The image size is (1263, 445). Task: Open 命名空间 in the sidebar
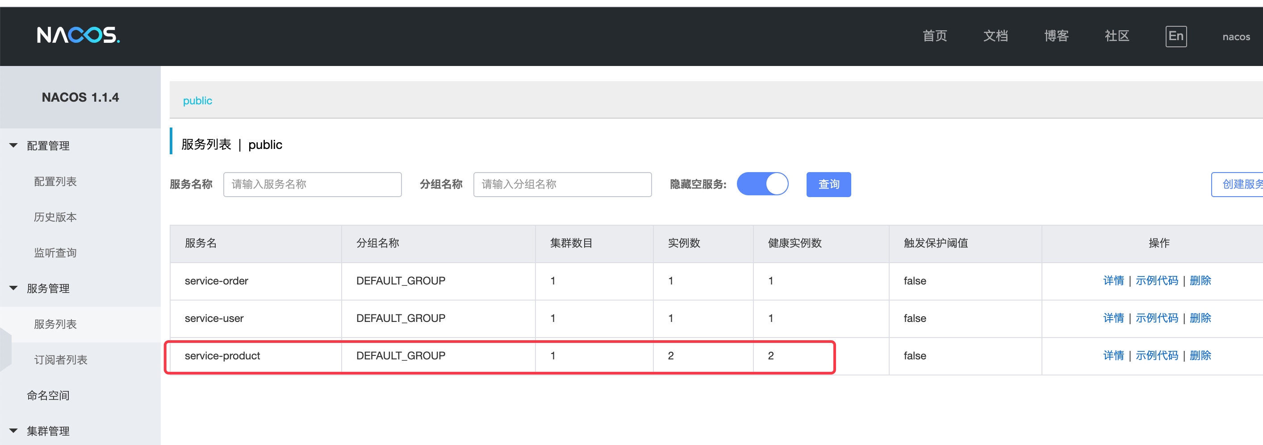[48, 396]
